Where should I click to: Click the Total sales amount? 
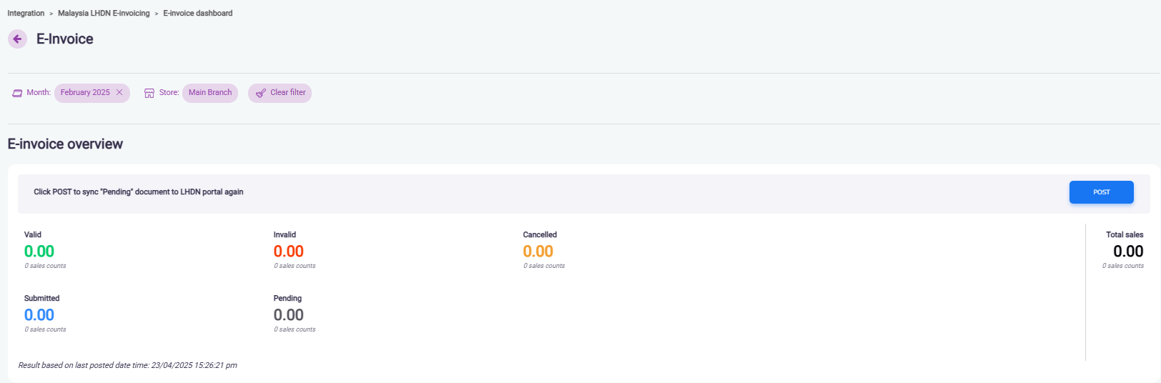tap(1128, 252)
